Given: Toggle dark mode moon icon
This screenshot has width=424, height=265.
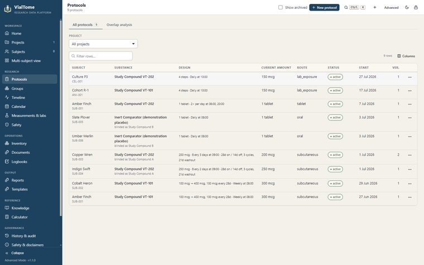Looking at the screenshot, I should pyautogui.click(x=407, y=8).
